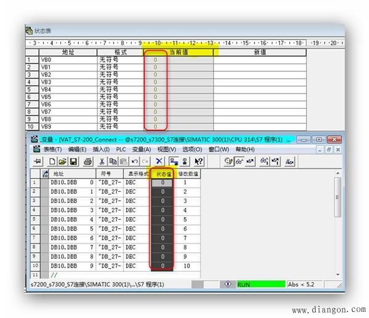Open the PLC menu
Viewport: 369px width, 318px height.
[120, 149]
